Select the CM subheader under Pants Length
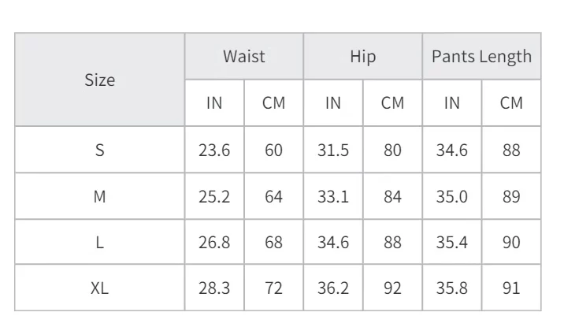Viewport: 564px width, 327px height. click(x=511, y=103)
